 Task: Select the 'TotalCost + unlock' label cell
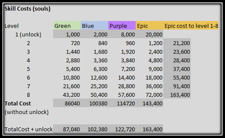pyautogui.click(x=28, y=129)
